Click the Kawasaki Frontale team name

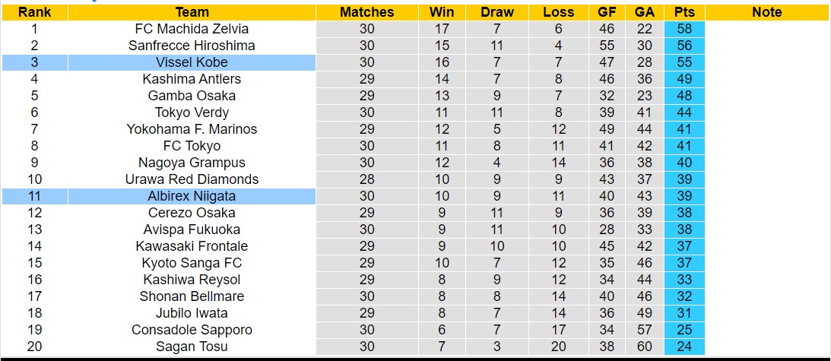[192, 246]
